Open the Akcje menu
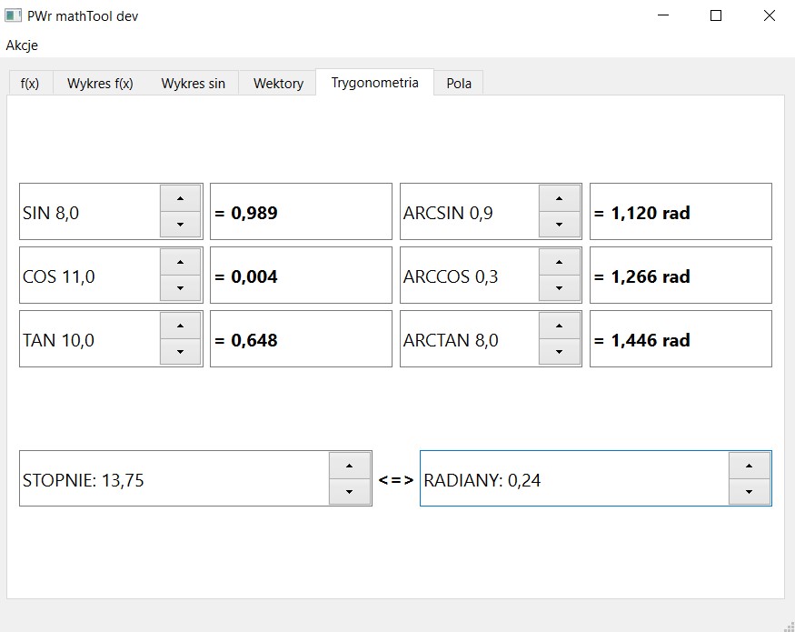This screenshot has width=795, height=632. tap(22, 45)
